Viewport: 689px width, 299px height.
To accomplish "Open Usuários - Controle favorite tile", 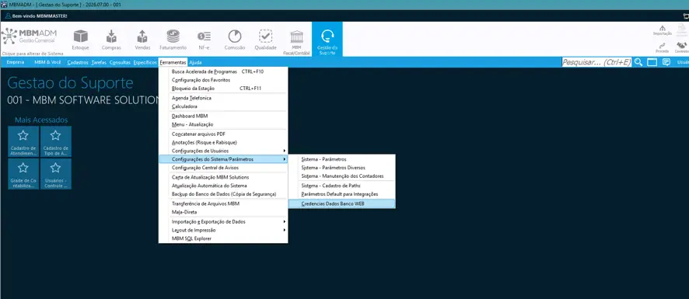I will 55,174.
